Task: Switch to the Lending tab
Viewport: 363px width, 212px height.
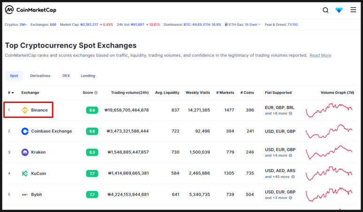Action: point(88,76)
